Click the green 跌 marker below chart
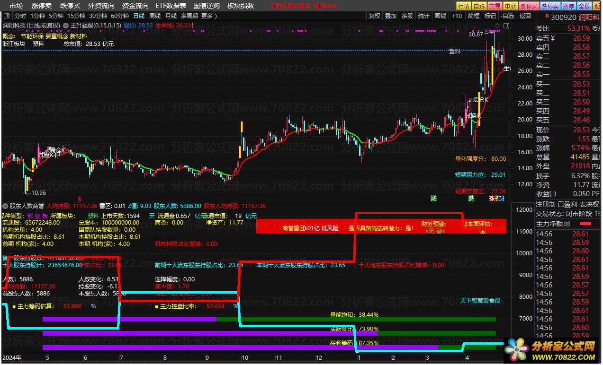 coord(471,199)
